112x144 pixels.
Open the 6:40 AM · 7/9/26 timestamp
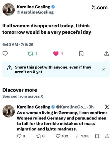18,45
